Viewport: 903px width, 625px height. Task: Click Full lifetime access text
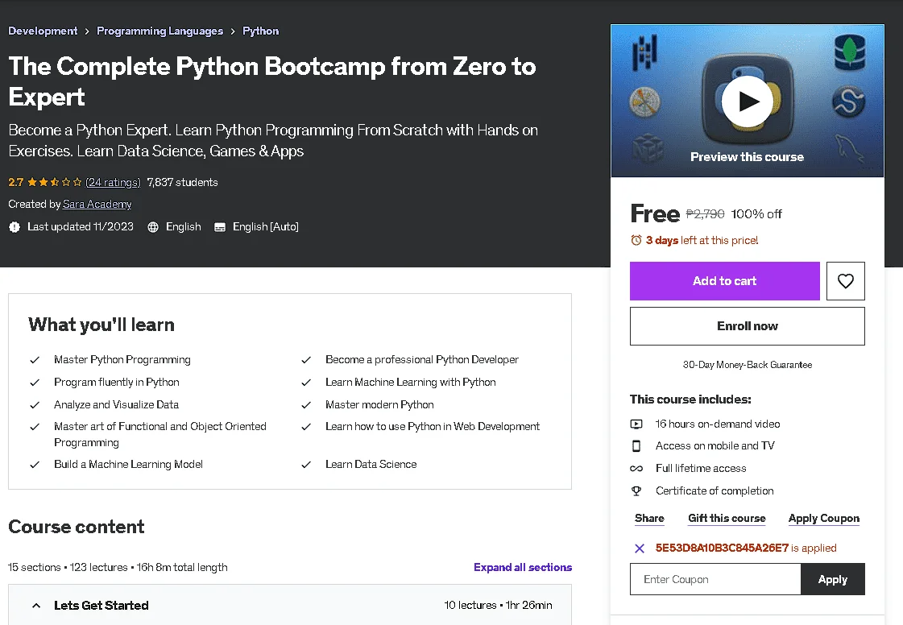click(701, 468)
